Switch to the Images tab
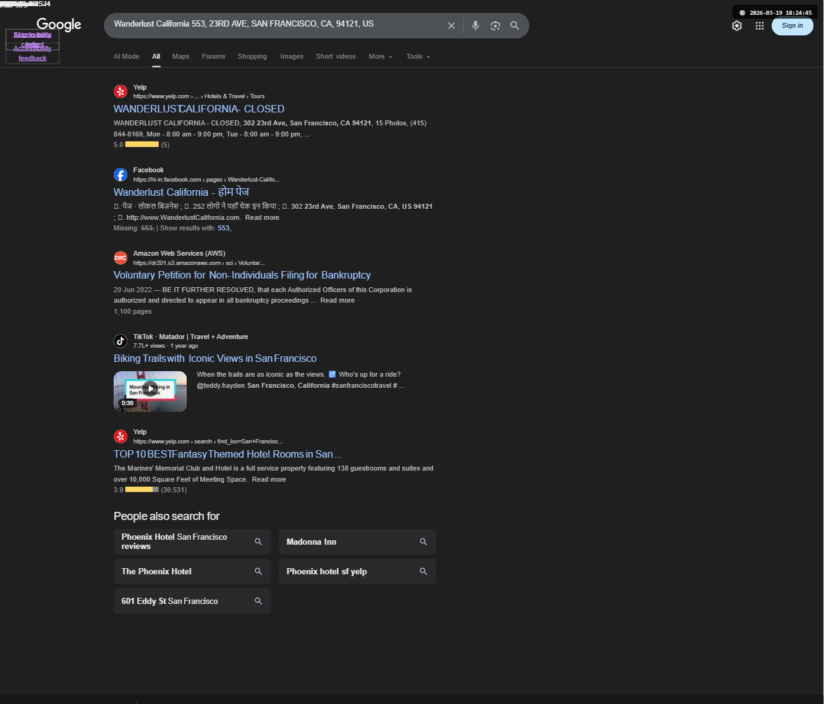 click(292, 56)
